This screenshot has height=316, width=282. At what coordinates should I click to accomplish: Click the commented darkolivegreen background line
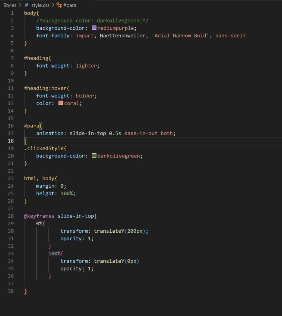[92, 21]
